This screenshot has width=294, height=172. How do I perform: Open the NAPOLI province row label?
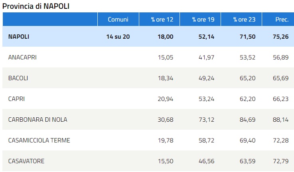pos(19,37)
